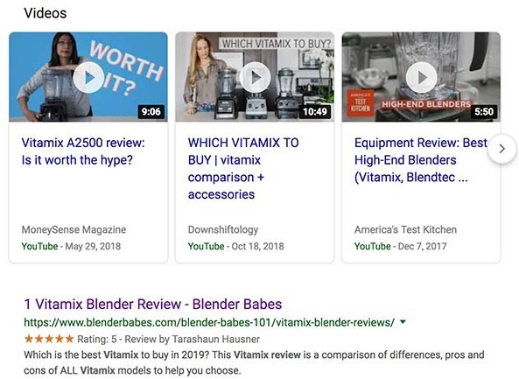Click 'Rating: 5 - Review by Tarashaun Hausner' text
Viewport: 519px width, 379px height.
tap(168, 340)
